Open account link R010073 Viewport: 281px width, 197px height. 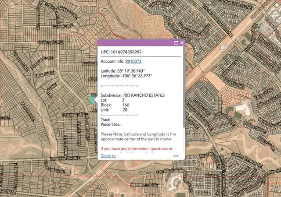click(x=133, y=61)
